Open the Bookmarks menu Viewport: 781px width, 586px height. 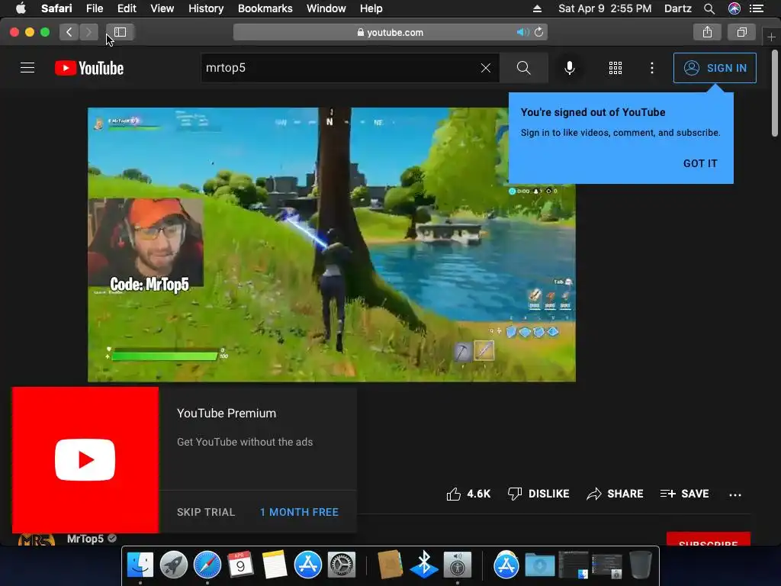265,8
